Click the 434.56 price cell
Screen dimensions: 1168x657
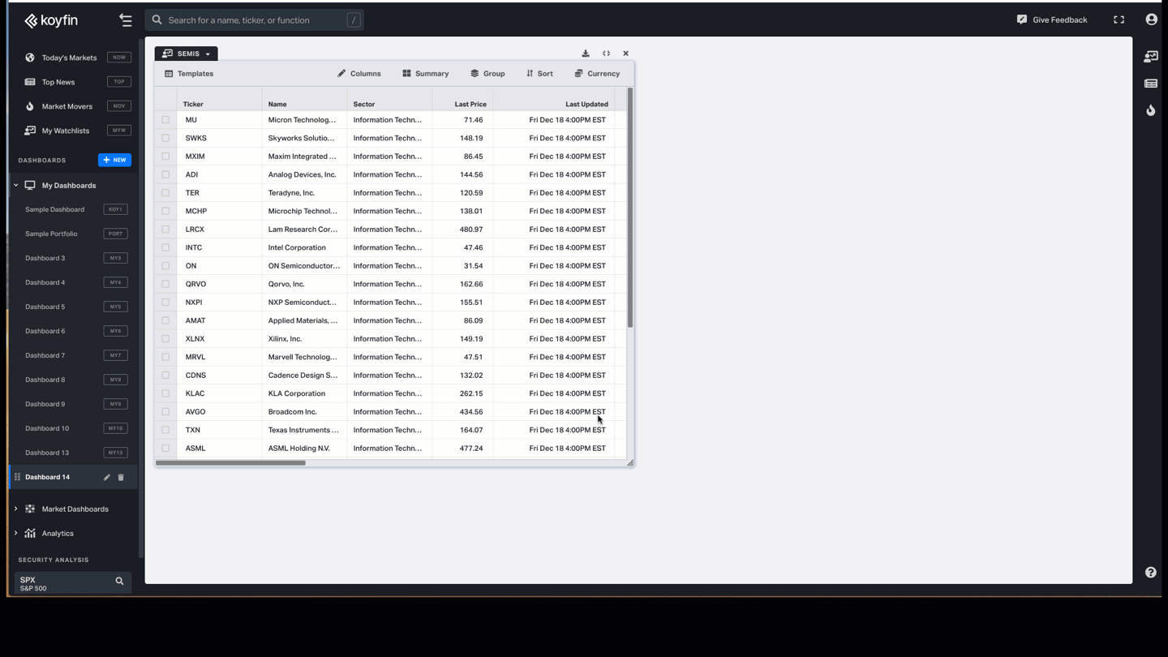(462, 412)
